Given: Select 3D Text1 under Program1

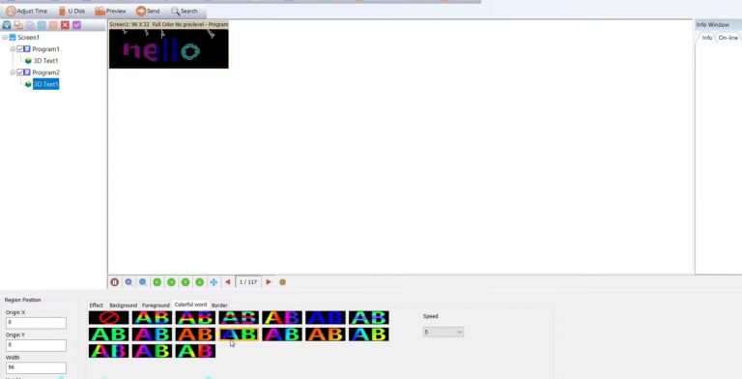Looking at the screenshot, I should point(45,61).
